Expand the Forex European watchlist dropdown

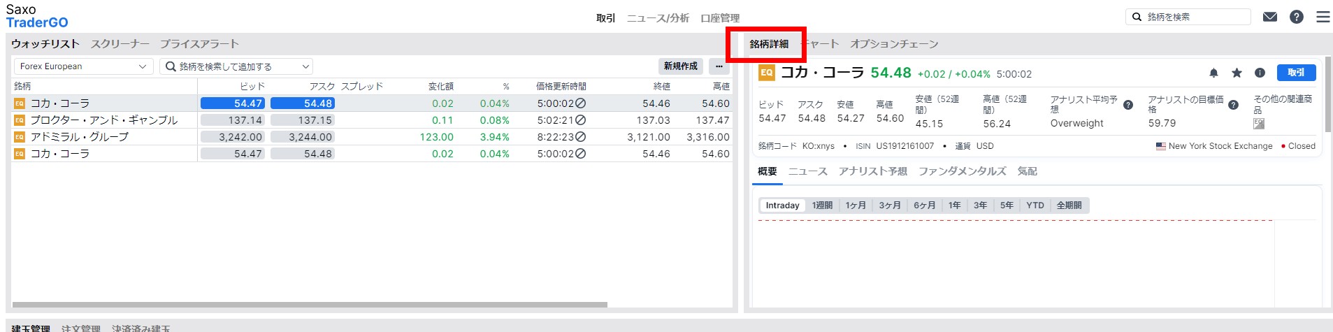[83, 66]
